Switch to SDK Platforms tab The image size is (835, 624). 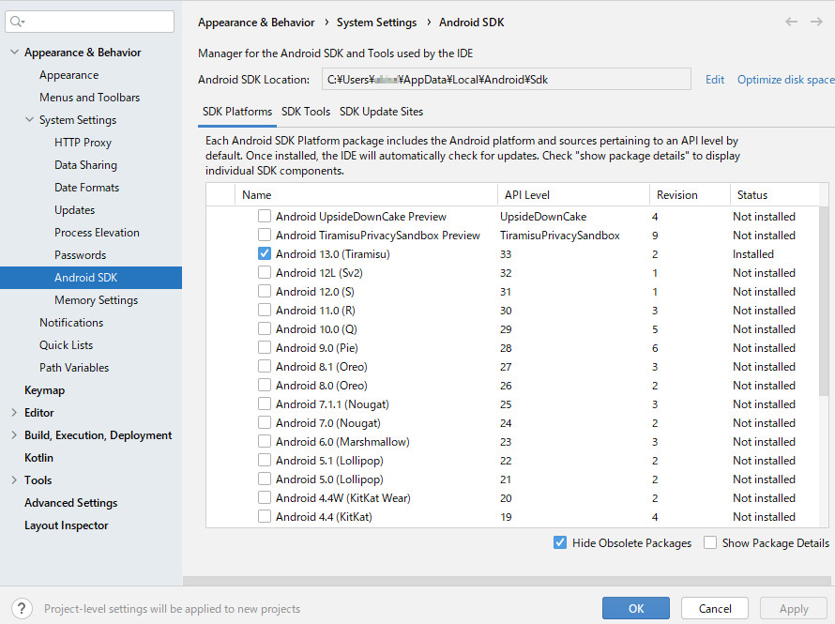(x=237, y=112)
